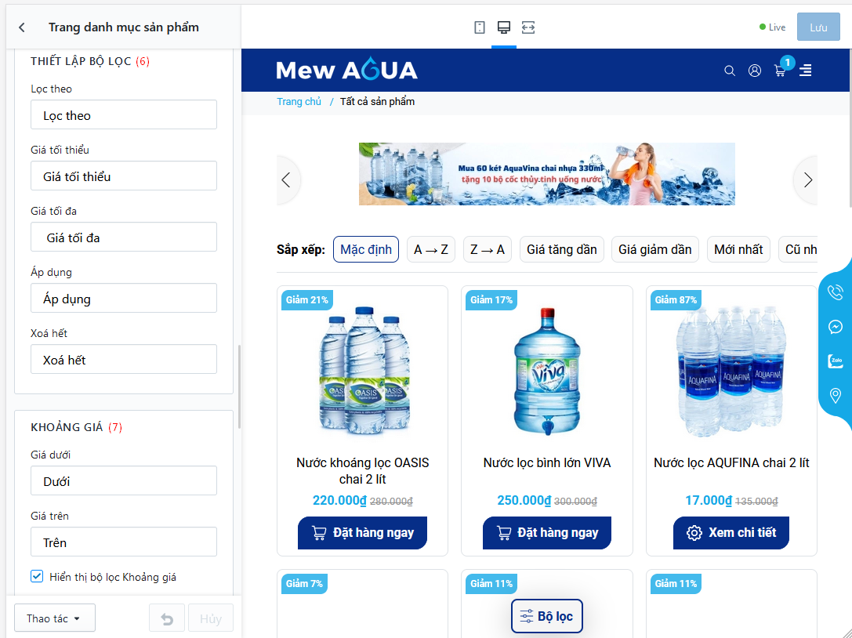Toggle full-width preview icon
The height and width of the screenshot is (638, 852).
528,27
